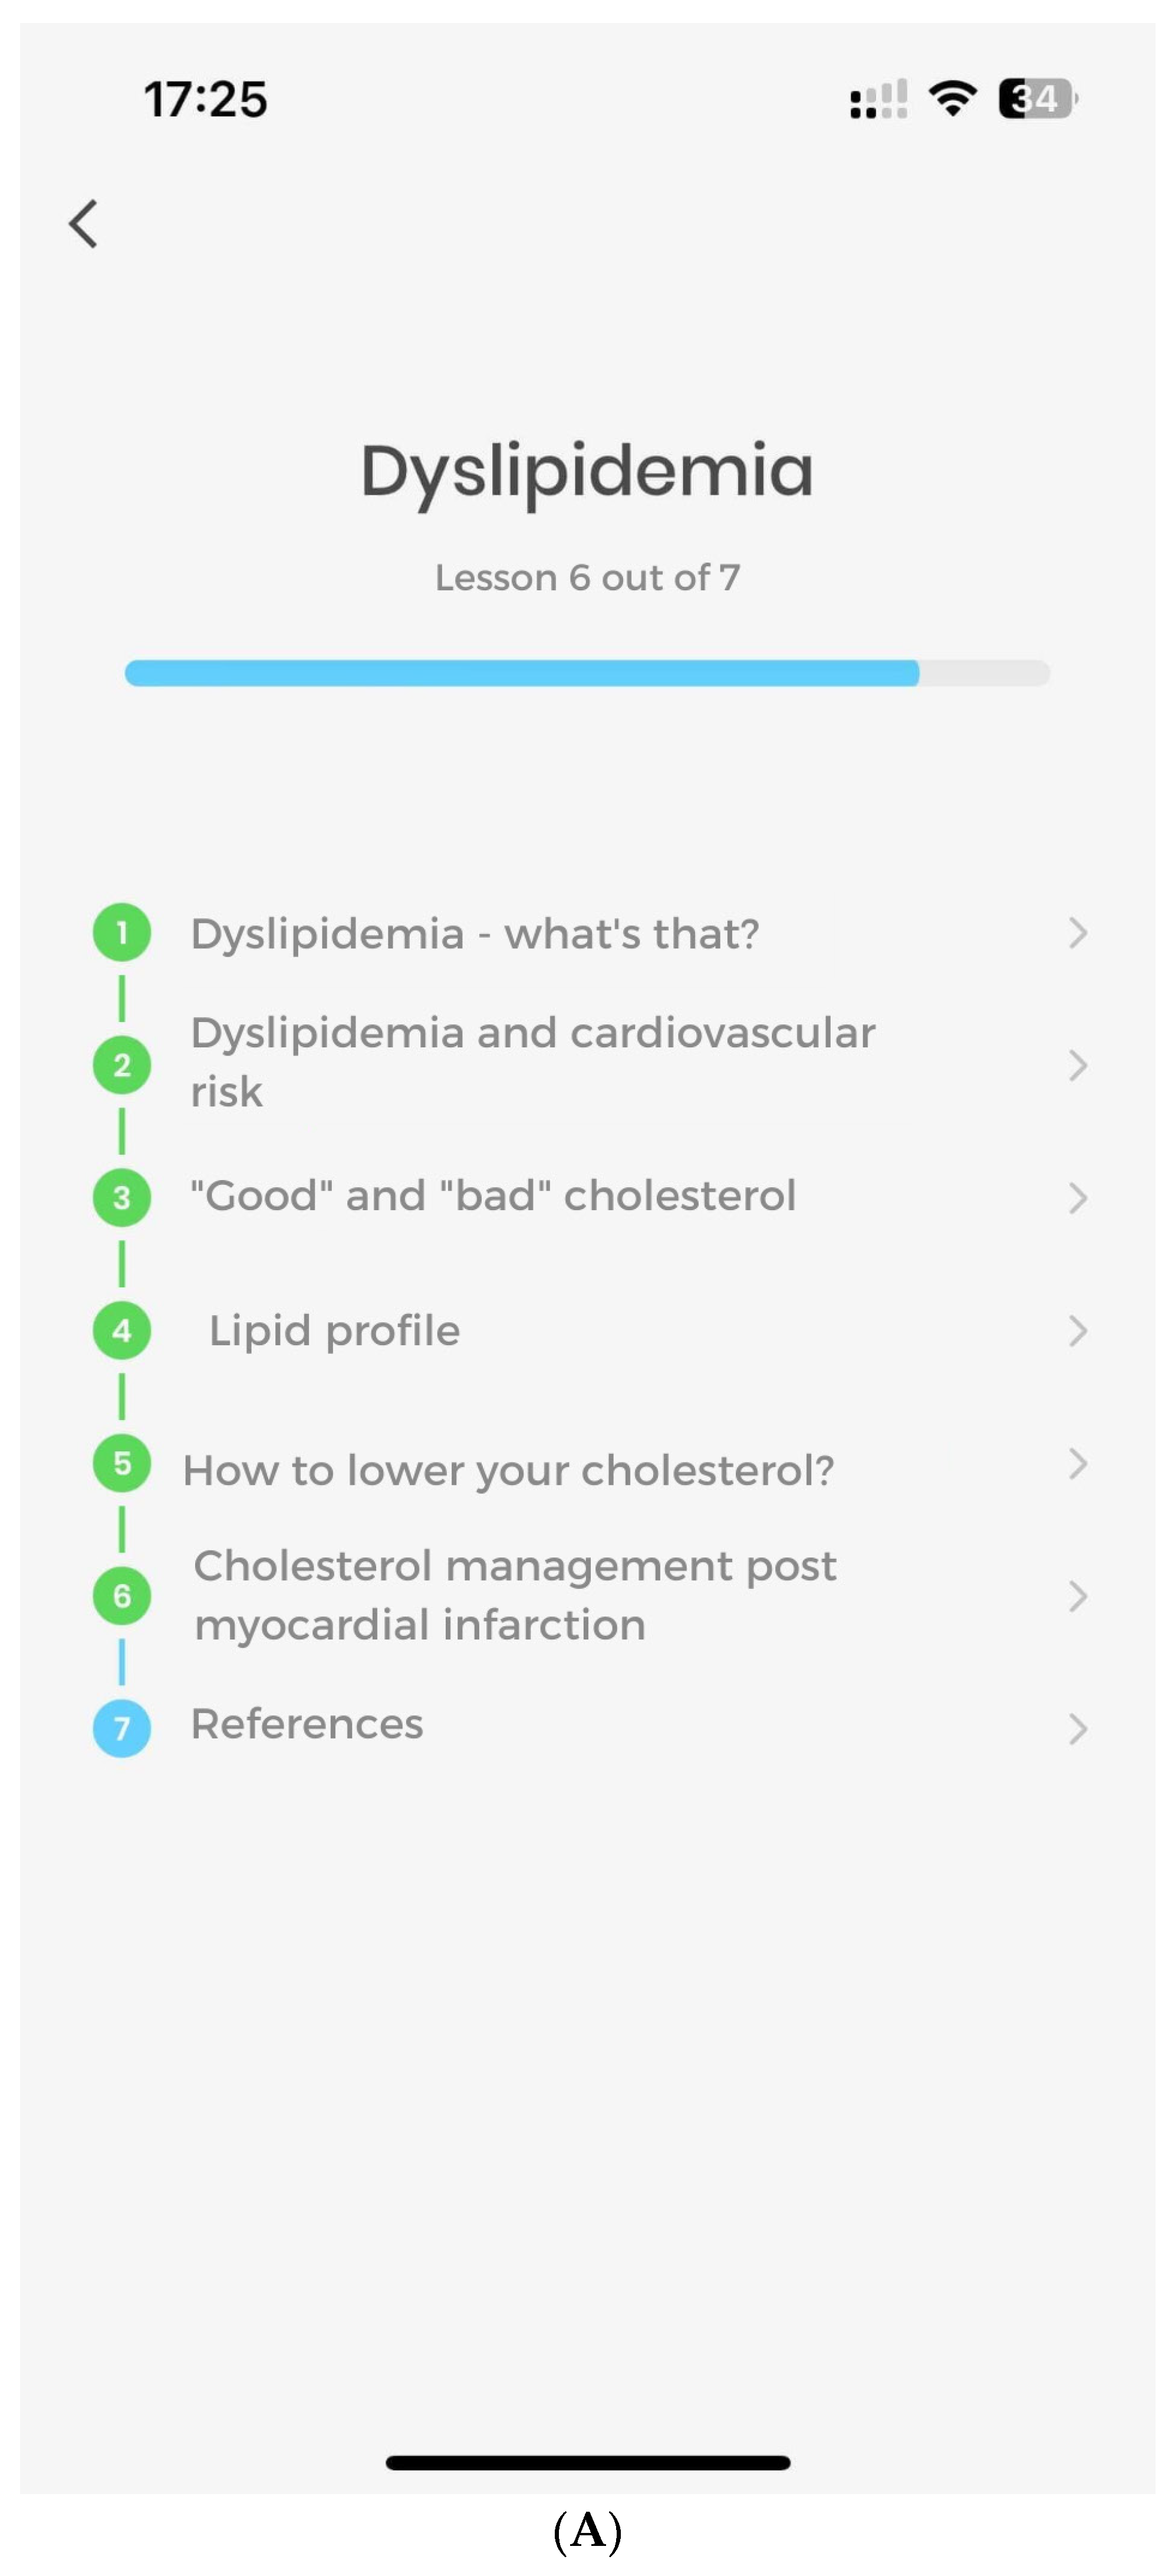Open chevron beside References
The width and height of the screenshot is (1175, 2576).
pyautogui.click(x=1077, y=1729)
